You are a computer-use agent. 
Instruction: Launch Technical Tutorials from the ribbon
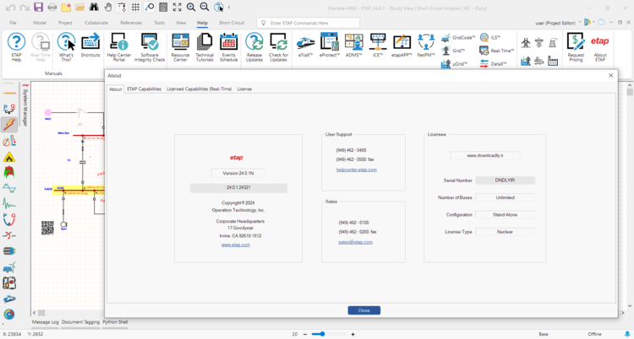pyautogui.click(x=205, y=46)
